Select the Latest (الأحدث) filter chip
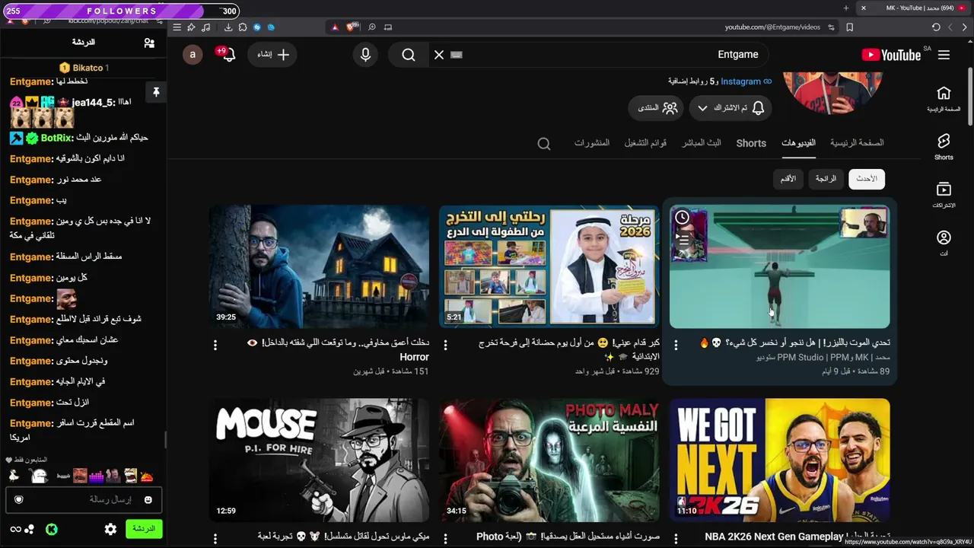This screenshot has height=548, width=974. [867, 179]
